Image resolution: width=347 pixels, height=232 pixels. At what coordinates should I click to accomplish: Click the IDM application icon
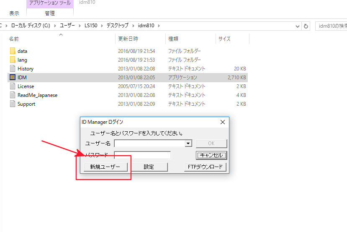[13, 78]
